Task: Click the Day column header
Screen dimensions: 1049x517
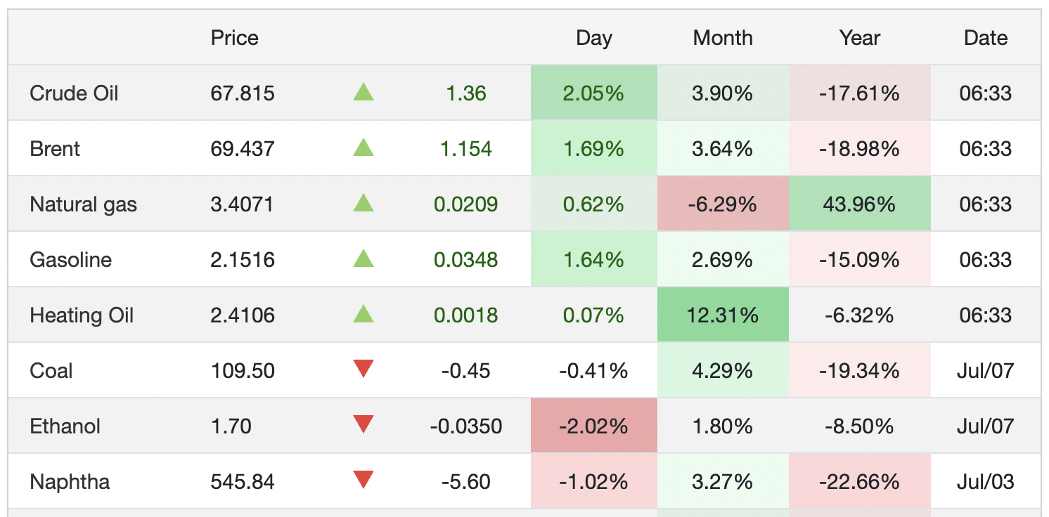Action: 594,37
